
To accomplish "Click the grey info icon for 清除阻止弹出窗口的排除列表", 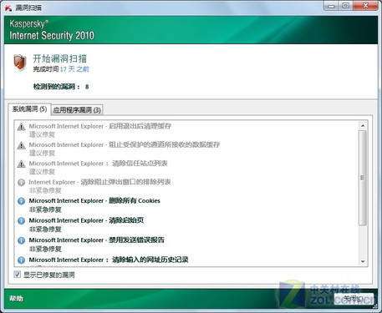I will [21, 183].
